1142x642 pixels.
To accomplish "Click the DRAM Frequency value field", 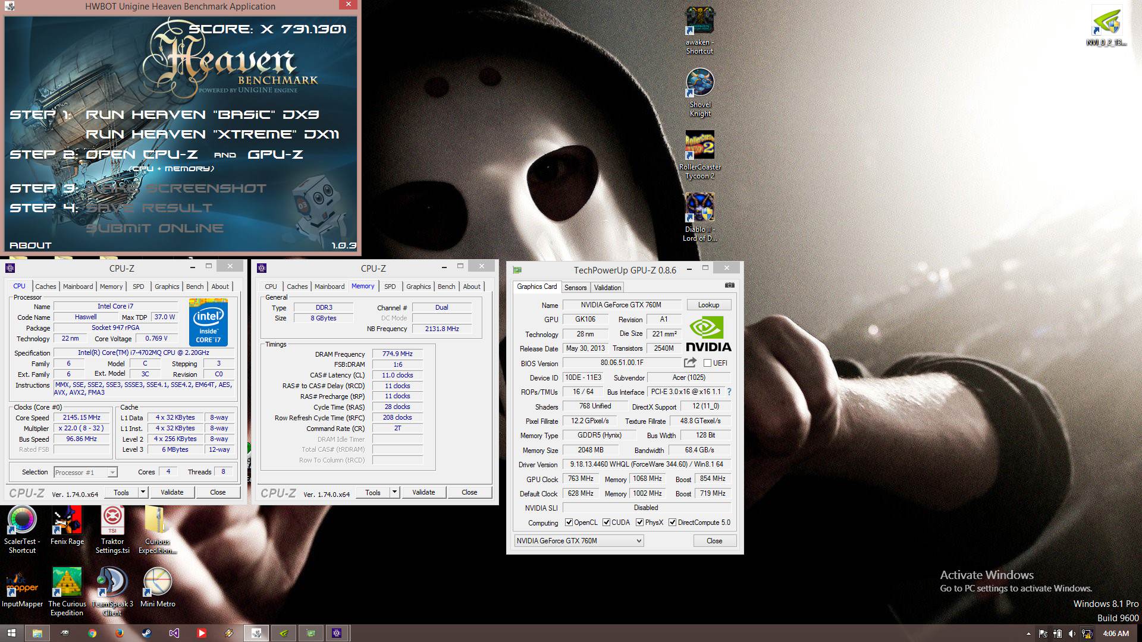I will pos(397,354).
